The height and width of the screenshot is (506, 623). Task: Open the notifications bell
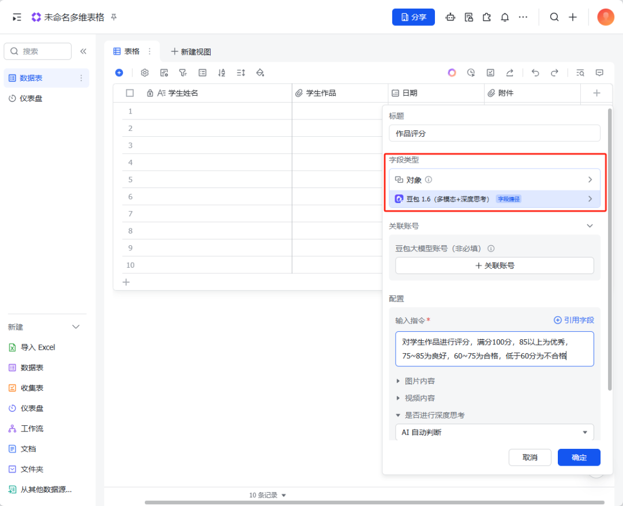(505, 17)
